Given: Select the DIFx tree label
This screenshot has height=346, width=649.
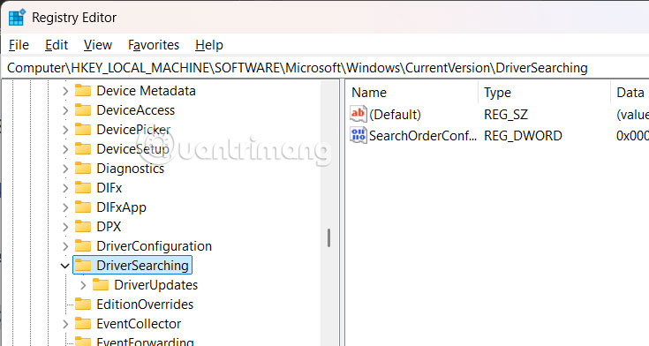Looking at the screenshot, I should click(109, 188).
